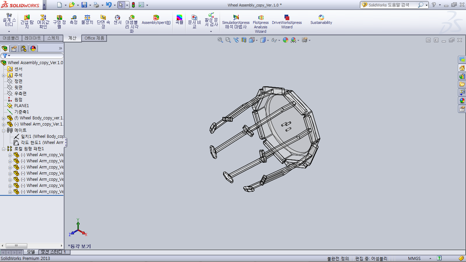
Task: Click the Edit Appearance color ball
Action: [x=285, y=40]
